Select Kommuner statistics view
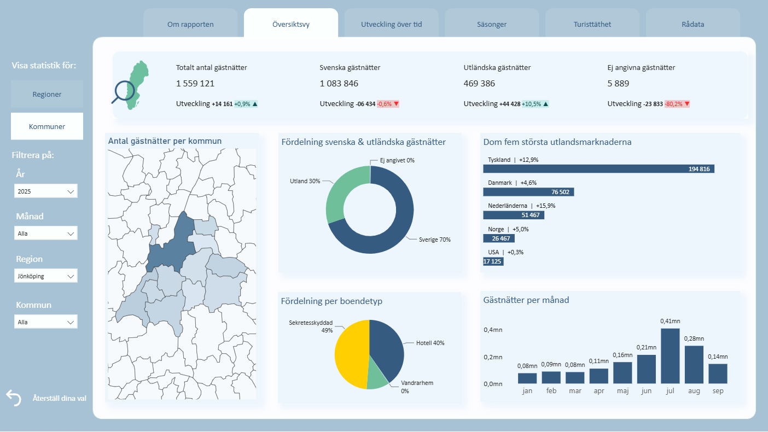This screenshot has height=432, width=768. (47, 126)
